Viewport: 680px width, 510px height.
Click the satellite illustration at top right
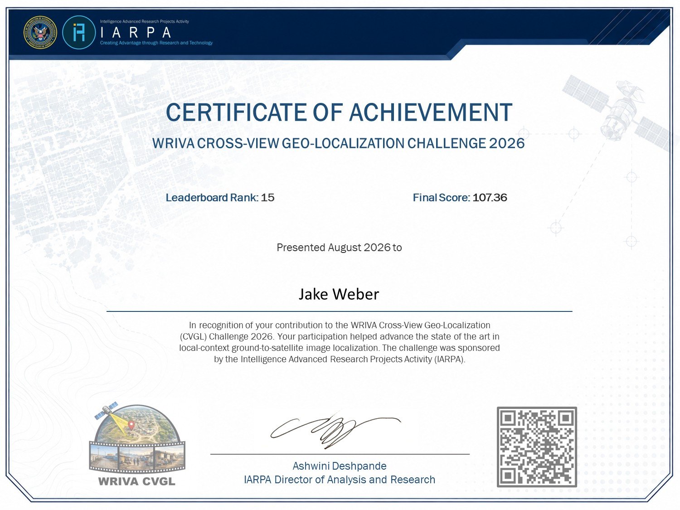point(620,112)
